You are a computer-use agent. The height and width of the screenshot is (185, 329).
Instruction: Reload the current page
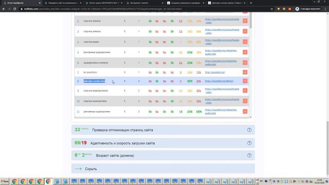coord(15,9)
